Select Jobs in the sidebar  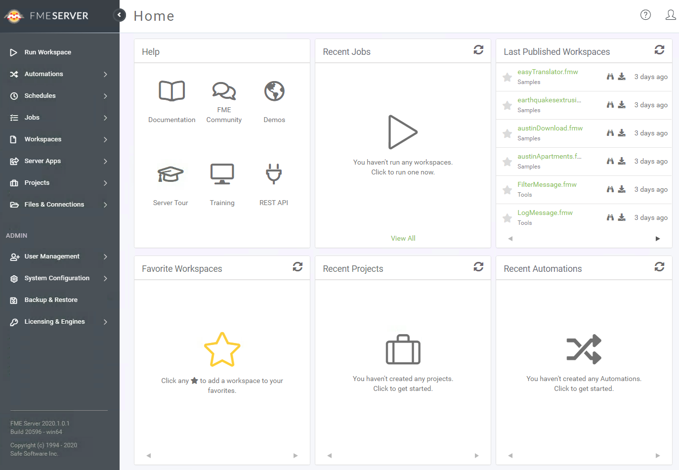32,118
